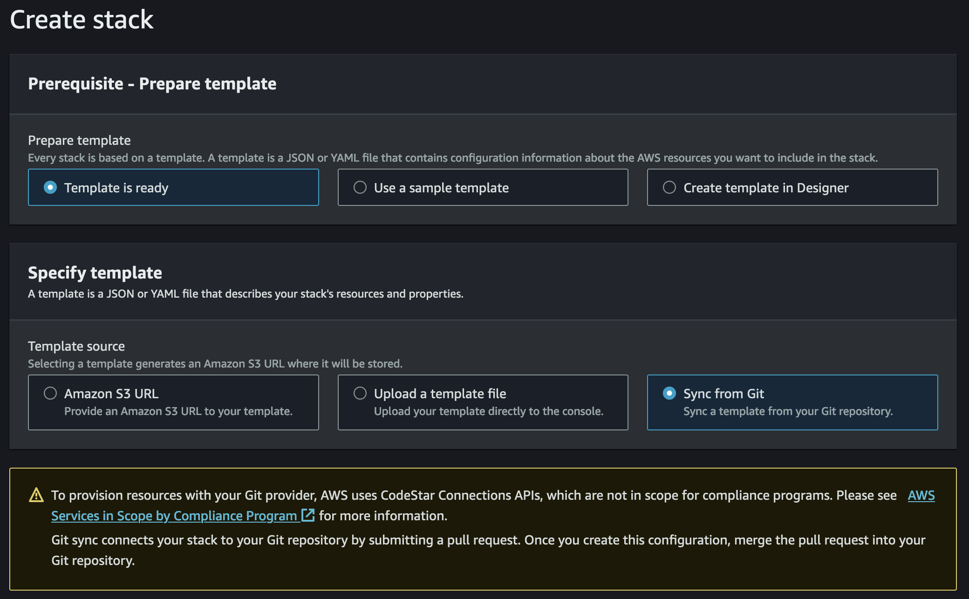Select Upload a template file option
969x599 pixels.
click(360, 393)
